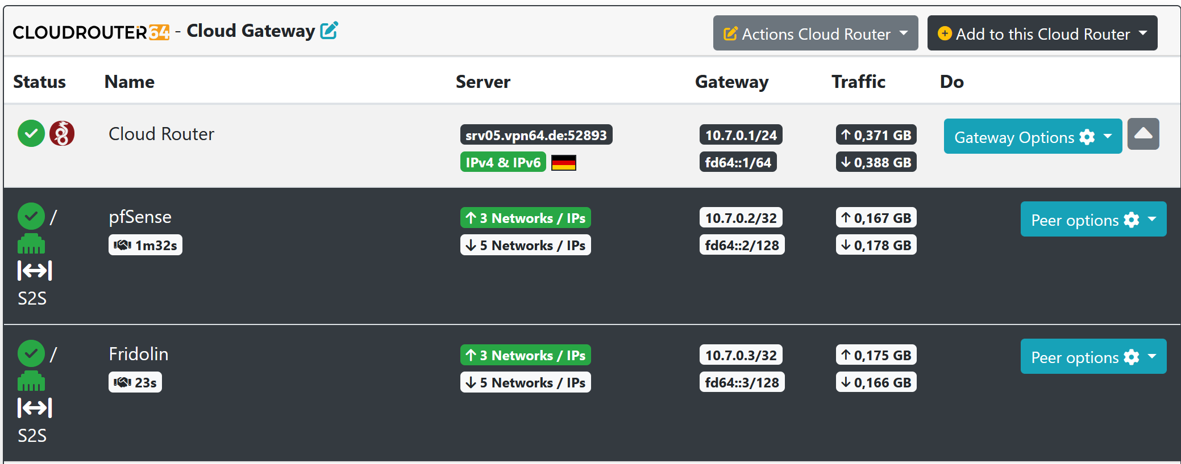Viewport: 1181px width, 464px height.
Task: Open Peer options for Fridolin
Action: [x=1093, y=357]
